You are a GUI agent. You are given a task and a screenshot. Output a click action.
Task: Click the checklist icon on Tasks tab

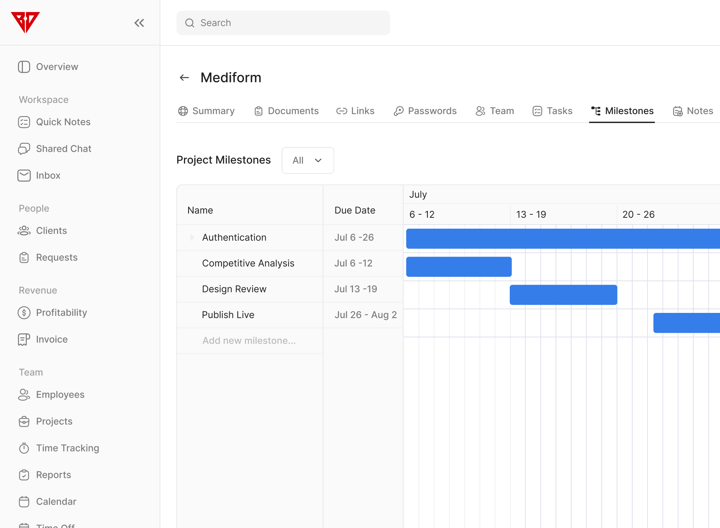(537, 111)
